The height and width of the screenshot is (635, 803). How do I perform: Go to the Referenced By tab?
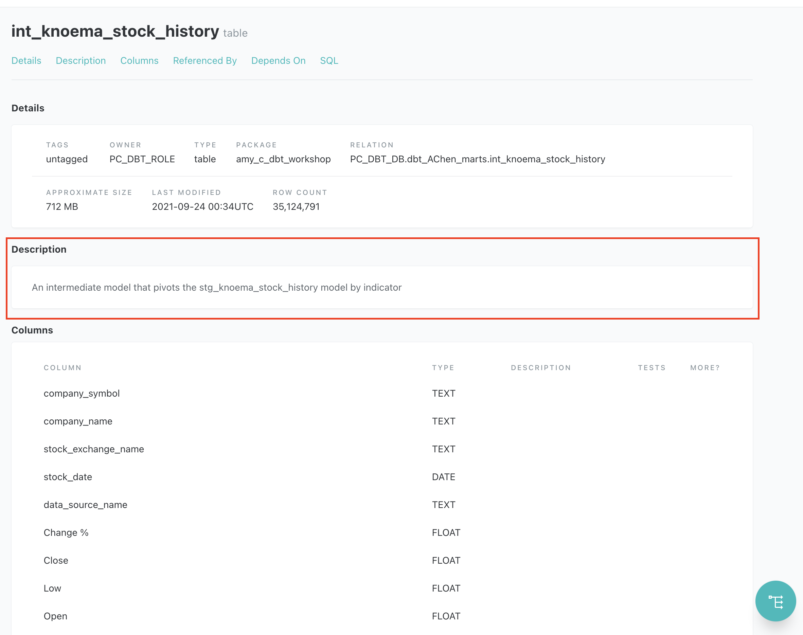204,60
